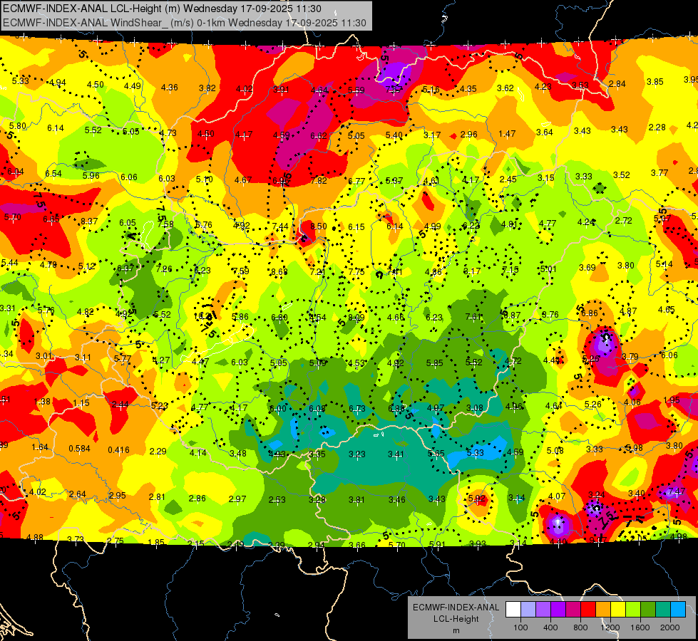The height and width of the screenshot is (641, 698).
Task: Pick the red legend swatch
Action: pos(588,610)
